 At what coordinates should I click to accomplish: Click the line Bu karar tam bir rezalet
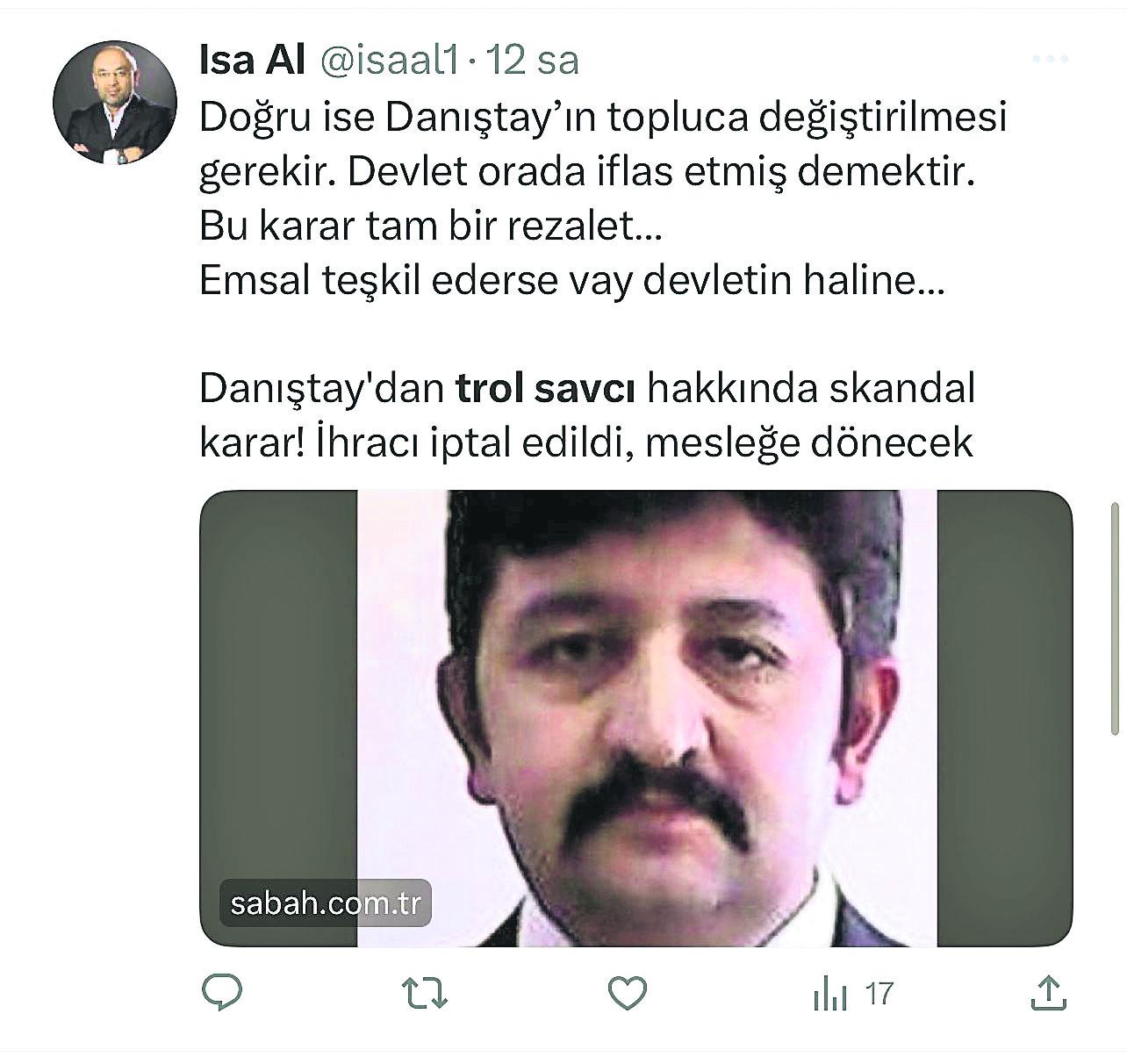point(430,226)
